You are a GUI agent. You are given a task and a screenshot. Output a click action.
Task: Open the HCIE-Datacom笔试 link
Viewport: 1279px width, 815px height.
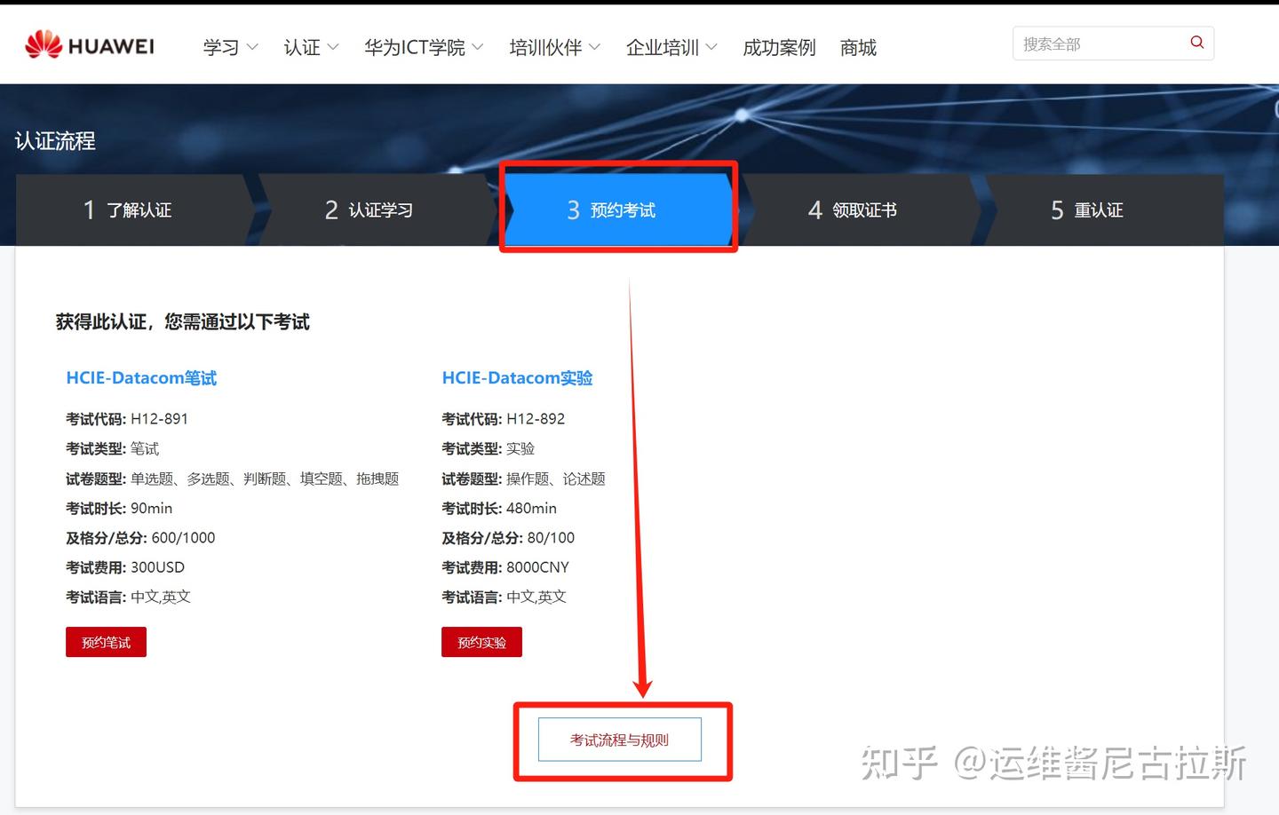point(141,377)
